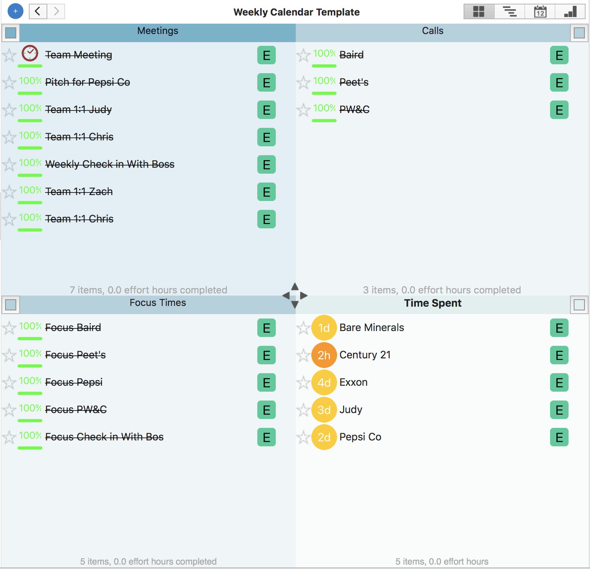Image resolution: width=590 pixels, height=569 pixels.
Task: Click the blue add item plus button
Action: click(15, 11)
